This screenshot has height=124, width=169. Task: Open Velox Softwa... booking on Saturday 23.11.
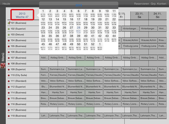(x=149, y=81)
